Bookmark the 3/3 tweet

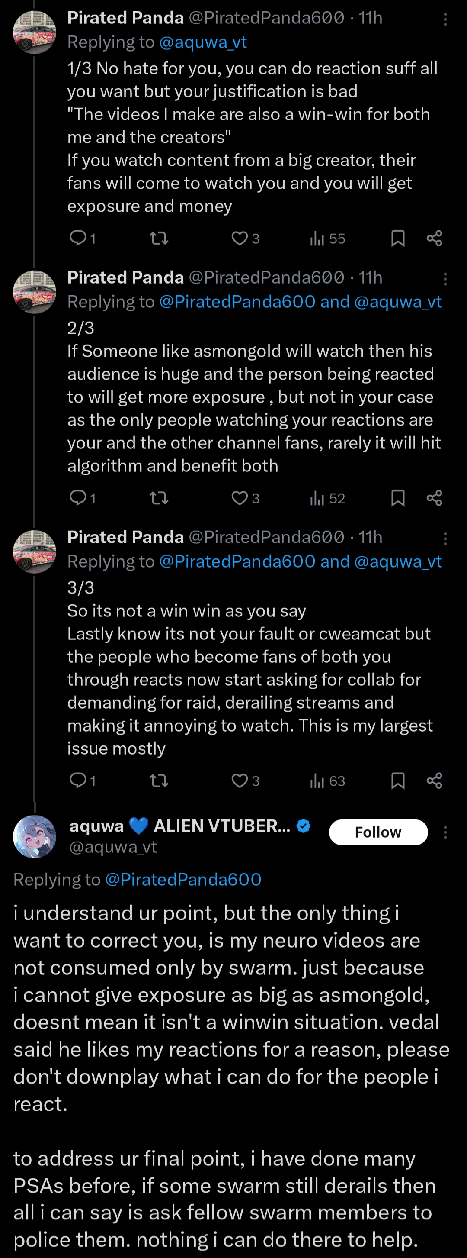[x=398, y=781]
